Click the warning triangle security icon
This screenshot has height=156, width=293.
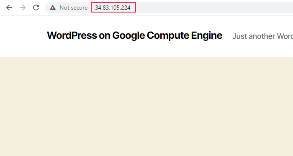(x=53, y=8)
